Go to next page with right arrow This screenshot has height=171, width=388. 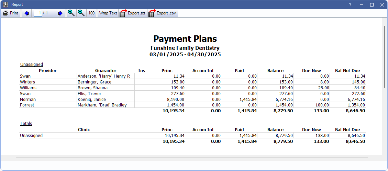60,13
